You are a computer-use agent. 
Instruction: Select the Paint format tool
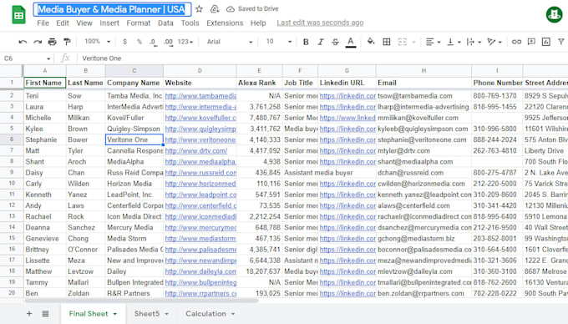67,42
